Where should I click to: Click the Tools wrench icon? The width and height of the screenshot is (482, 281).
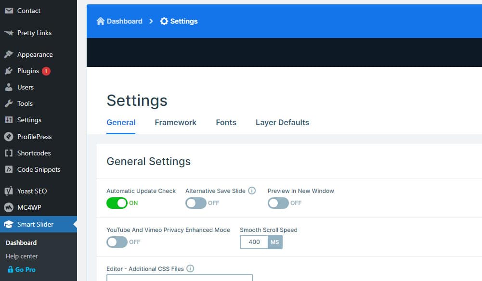coord(9,103)
